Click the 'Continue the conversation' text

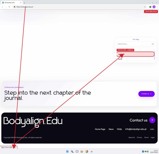14,87
